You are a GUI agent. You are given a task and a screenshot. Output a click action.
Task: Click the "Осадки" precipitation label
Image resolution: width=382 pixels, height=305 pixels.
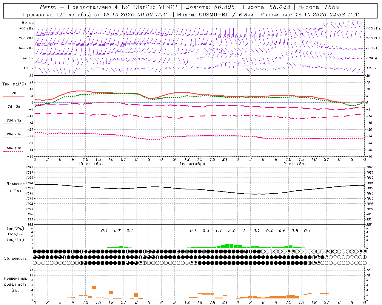click(x=15, y=234)
